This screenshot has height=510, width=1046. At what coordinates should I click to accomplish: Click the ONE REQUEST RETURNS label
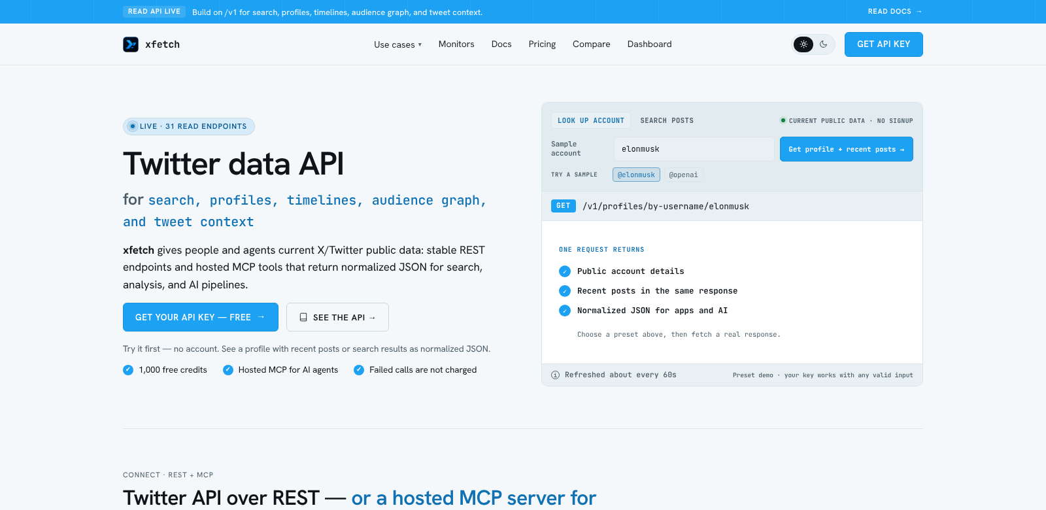(601, 250)
